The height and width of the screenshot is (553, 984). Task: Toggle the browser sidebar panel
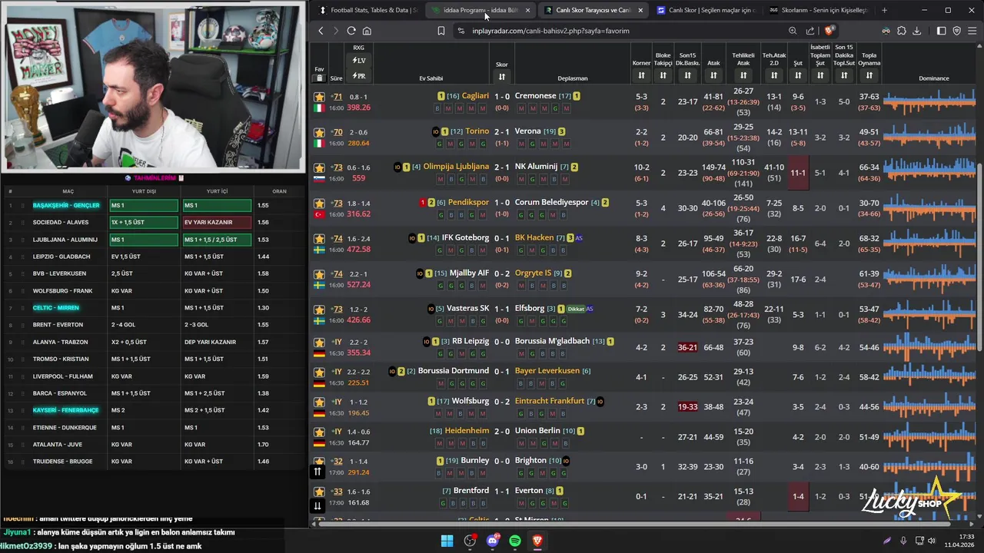tap(941, 31)
